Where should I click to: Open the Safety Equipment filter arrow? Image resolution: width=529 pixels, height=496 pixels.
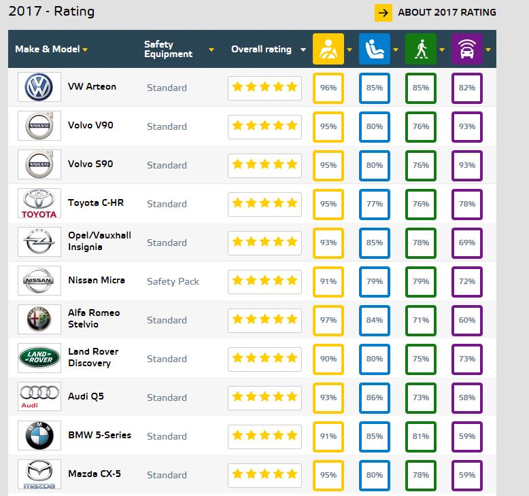(x=211, y=50)
